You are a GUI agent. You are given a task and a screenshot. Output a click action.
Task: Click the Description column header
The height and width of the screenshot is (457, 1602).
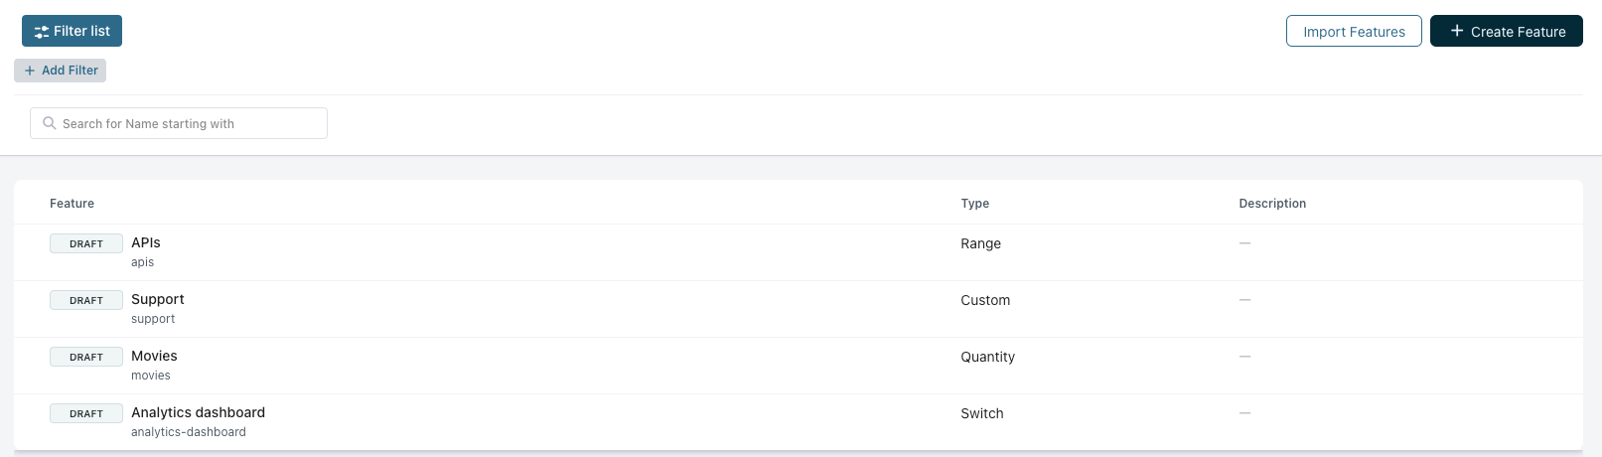(1272, 204)
